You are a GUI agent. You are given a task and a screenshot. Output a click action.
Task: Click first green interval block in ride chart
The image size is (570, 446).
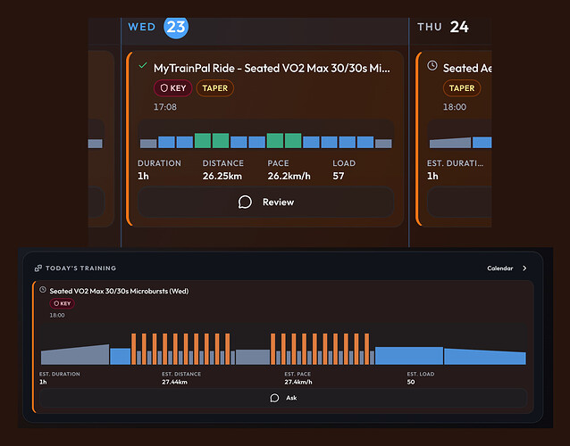click(x=203, y=140)
